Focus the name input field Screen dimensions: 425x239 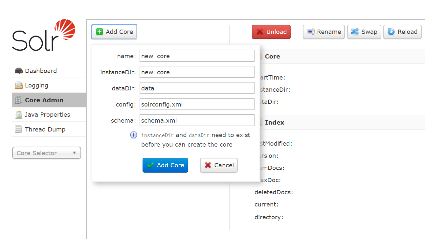coord(197,56)
